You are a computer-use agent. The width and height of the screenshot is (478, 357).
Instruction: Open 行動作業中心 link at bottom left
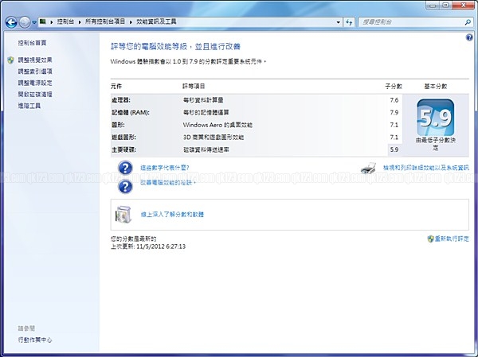pos(35,340)
